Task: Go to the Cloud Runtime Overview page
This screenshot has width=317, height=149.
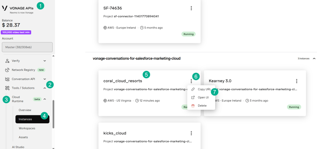Action: click(x=32, y=110)
